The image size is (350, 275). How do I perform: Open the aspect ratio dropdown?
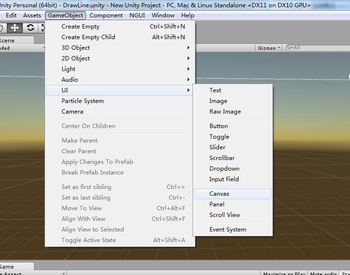click(32, 273)
